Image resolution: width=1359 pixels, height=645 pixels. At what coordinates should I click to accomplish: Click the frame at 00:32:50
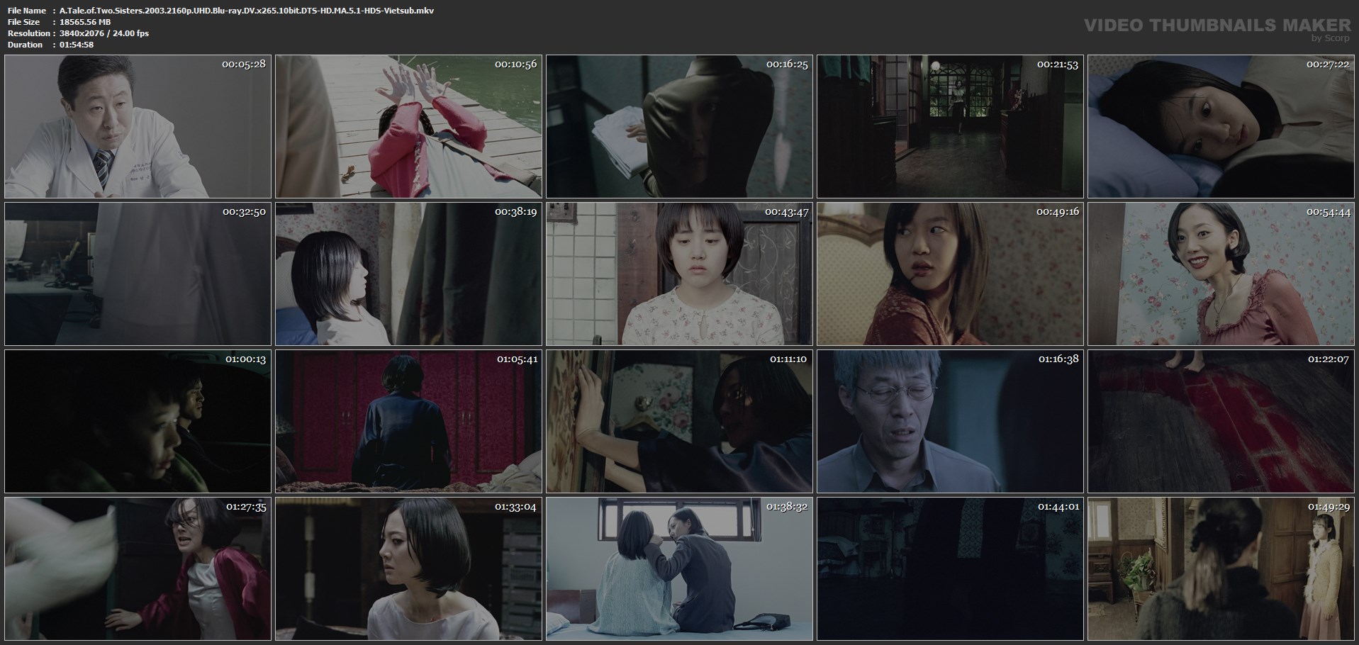point(138,274)
